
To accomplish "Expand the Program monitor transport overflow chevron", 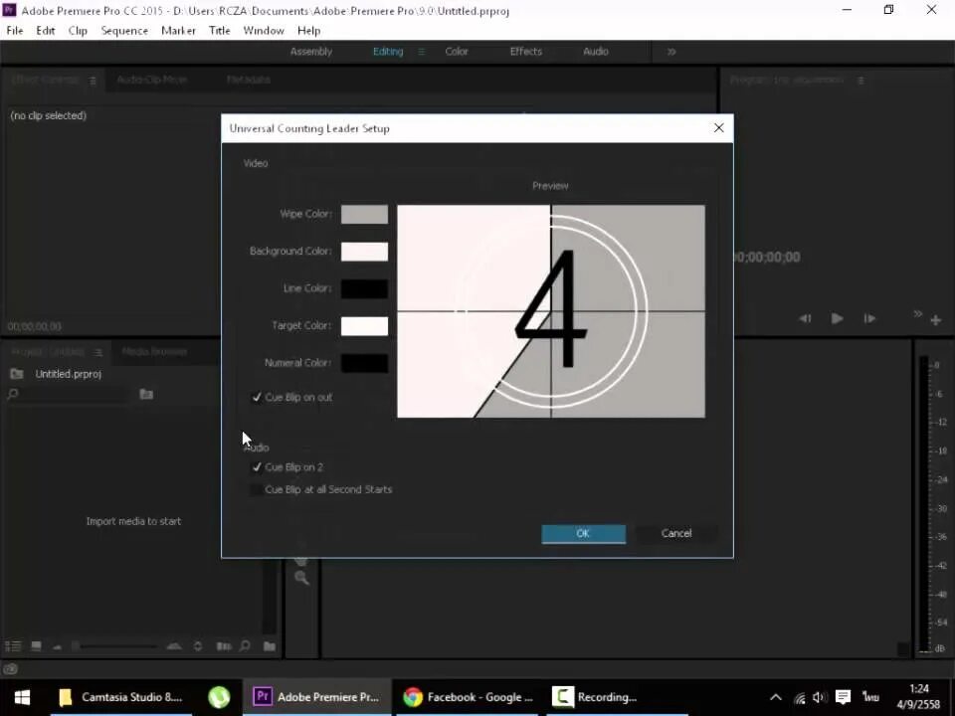I will [x=917, y=314].
